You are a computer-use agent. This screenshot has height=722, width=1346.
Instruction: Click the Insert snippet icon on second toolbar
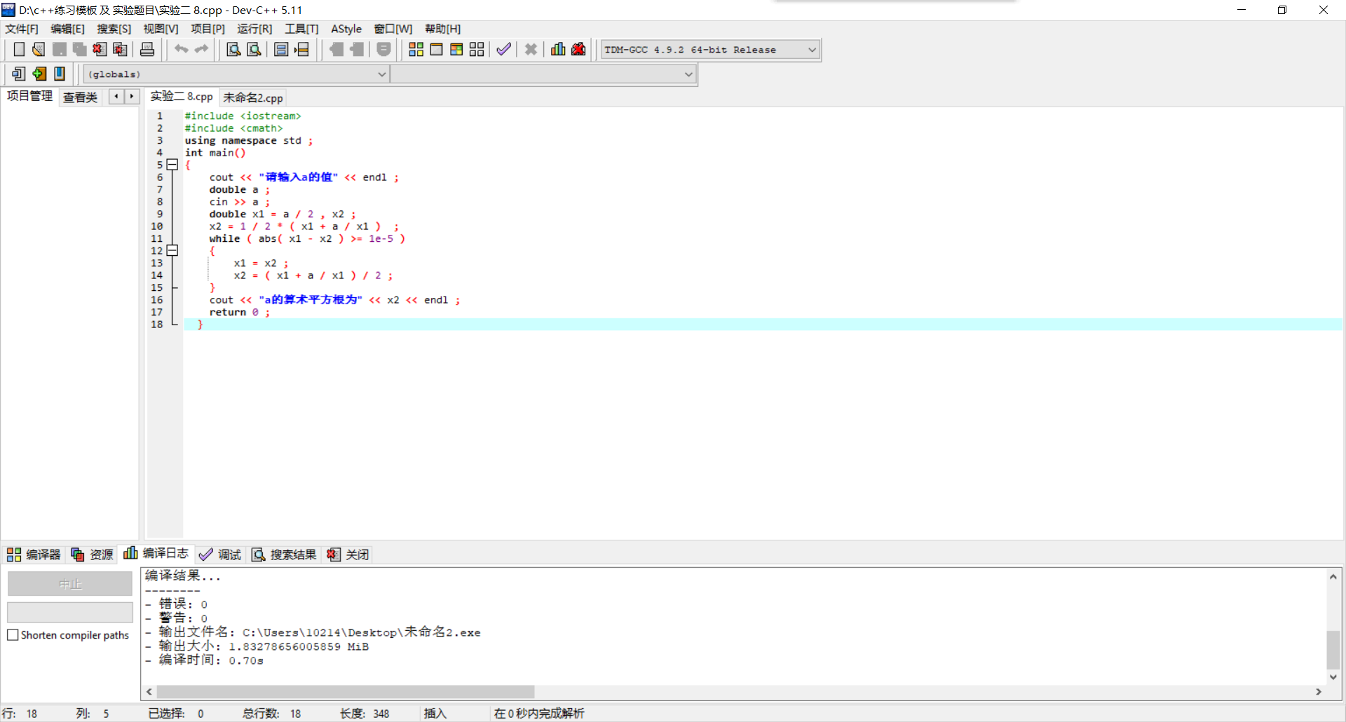click(x=19, y=74)
